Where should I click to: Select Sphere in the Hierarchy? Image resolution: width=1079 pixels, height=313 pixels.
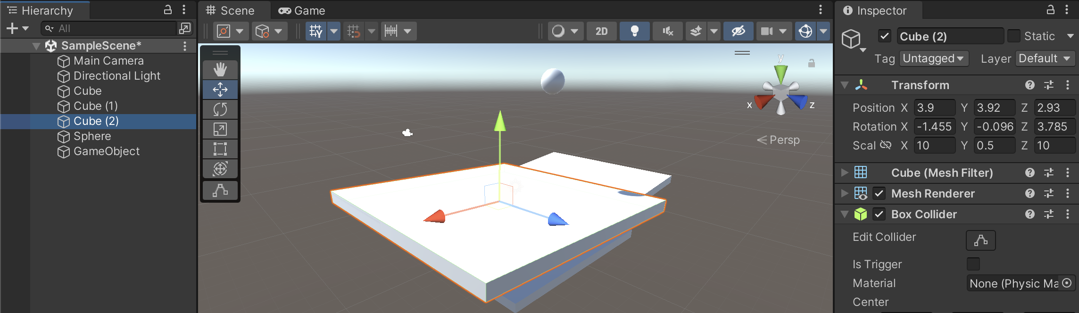(x=92, y=136)
